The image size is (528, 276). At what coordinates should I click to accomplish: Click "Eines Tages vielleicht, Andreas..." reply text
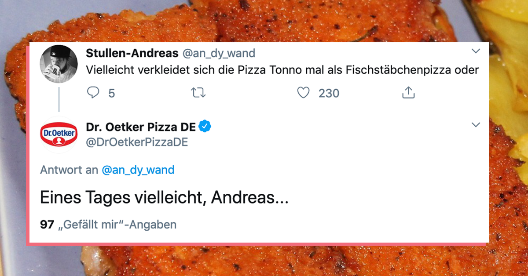[164, 198]
